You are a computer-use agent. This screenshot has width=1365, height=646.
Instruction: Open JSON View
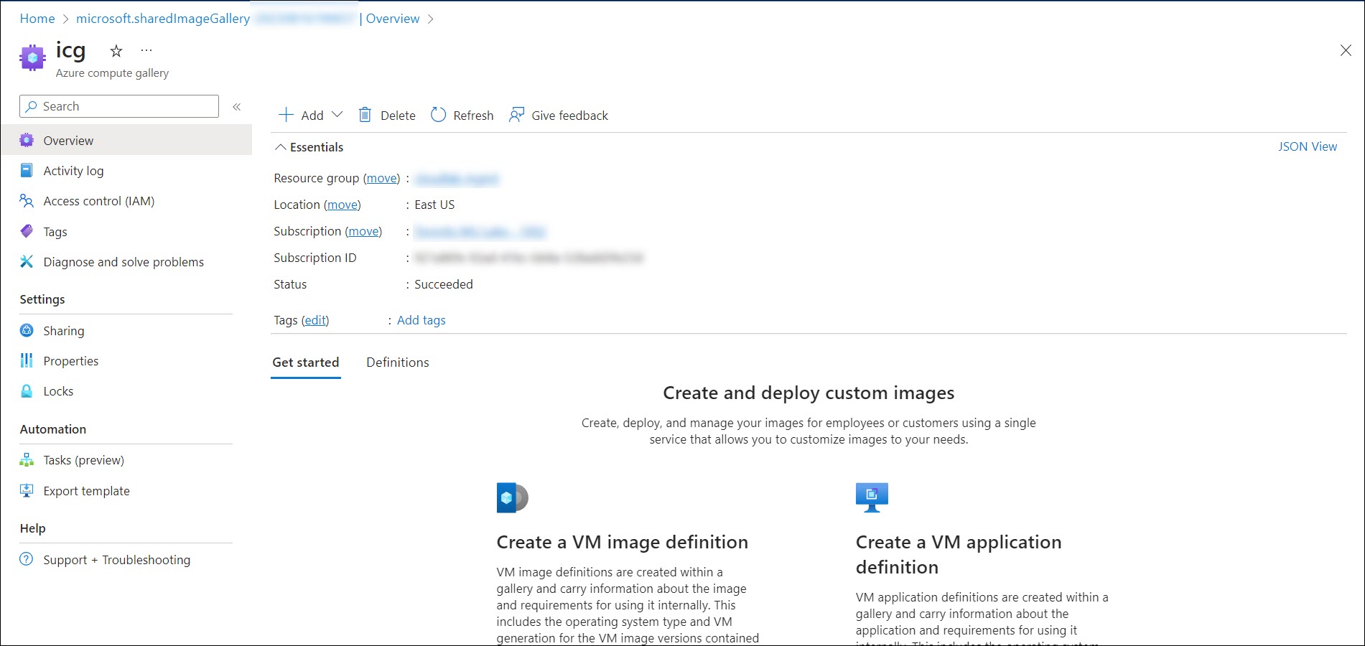point(1308,146)
